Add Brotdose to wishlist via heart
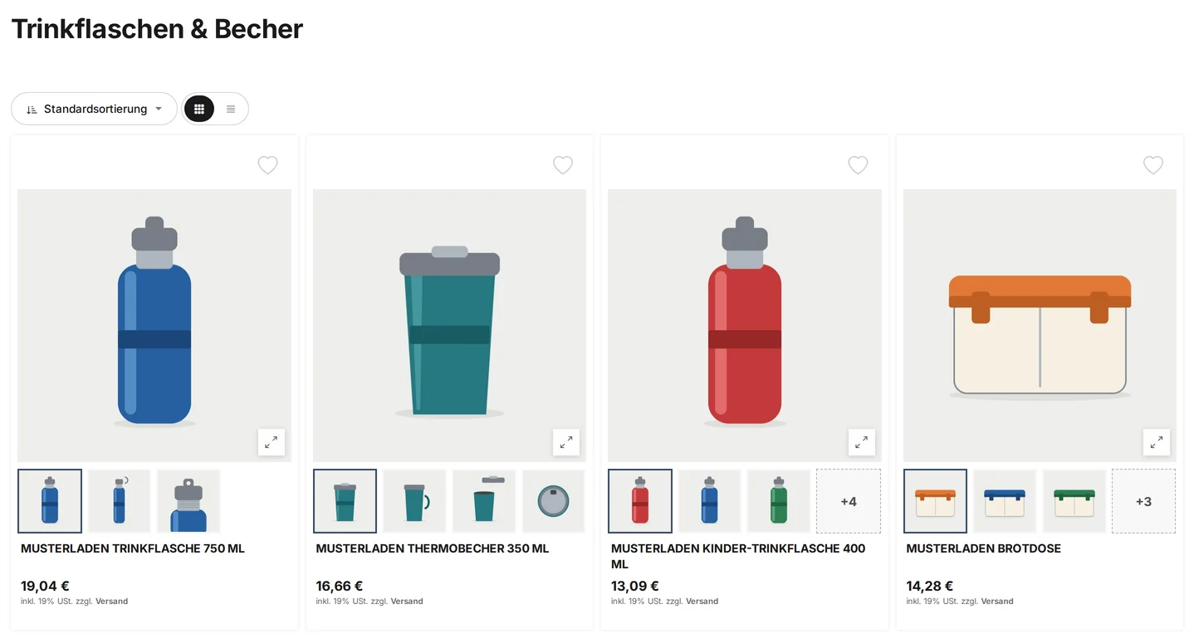Viewport: 1194px width, 643px height. (x=1153, y=165)
